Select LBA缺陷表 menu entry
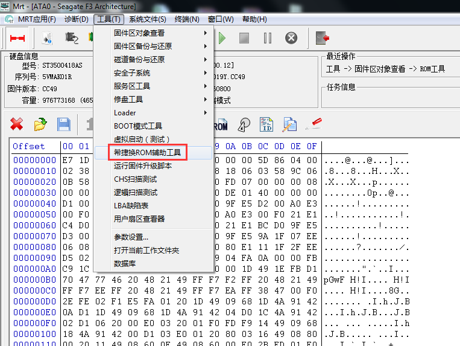The width and height of the screenshot is (460, 346). (131, 206)
